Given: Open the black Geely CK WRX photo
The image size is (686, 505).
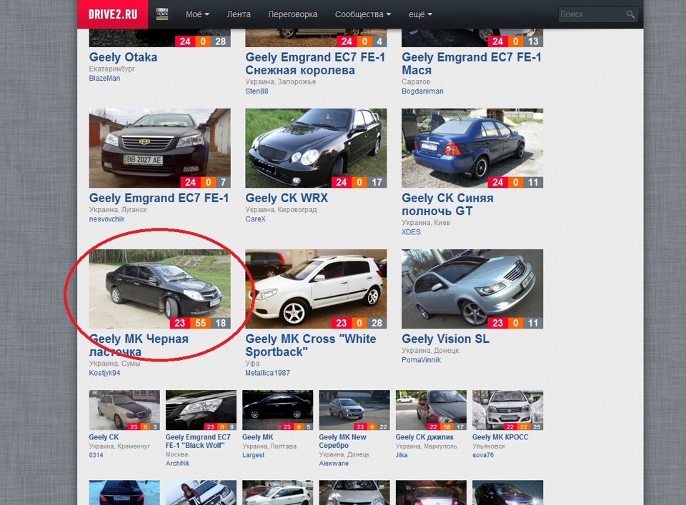Looking at the screenshot, I should [316, 149].
